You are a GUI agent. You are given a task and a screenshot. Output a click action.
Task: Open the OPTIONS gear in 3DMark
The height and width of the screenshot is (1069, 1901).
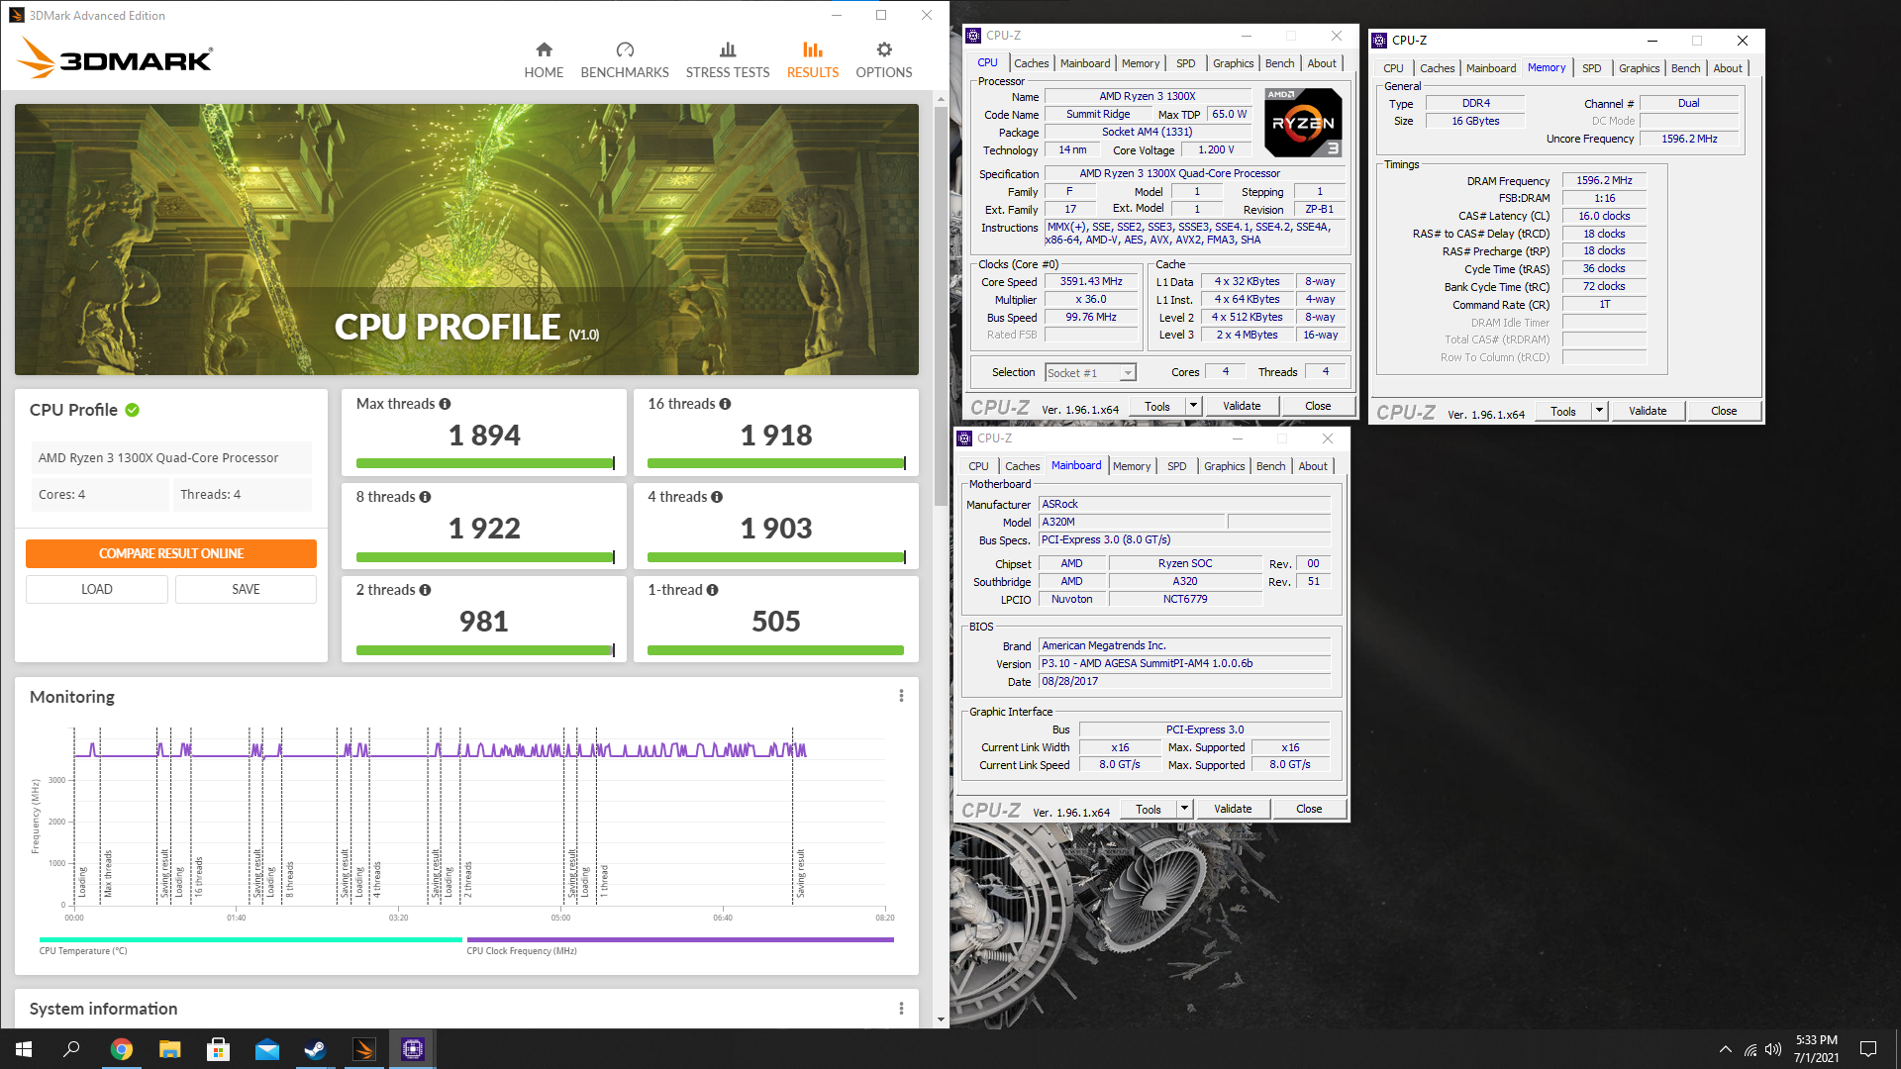(884, 59)
